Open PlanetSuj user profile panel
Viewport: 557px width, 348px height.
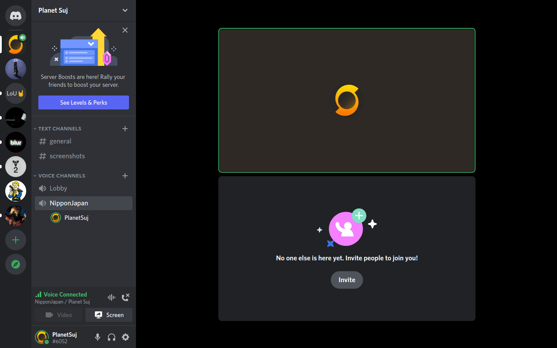coord(57,337)
